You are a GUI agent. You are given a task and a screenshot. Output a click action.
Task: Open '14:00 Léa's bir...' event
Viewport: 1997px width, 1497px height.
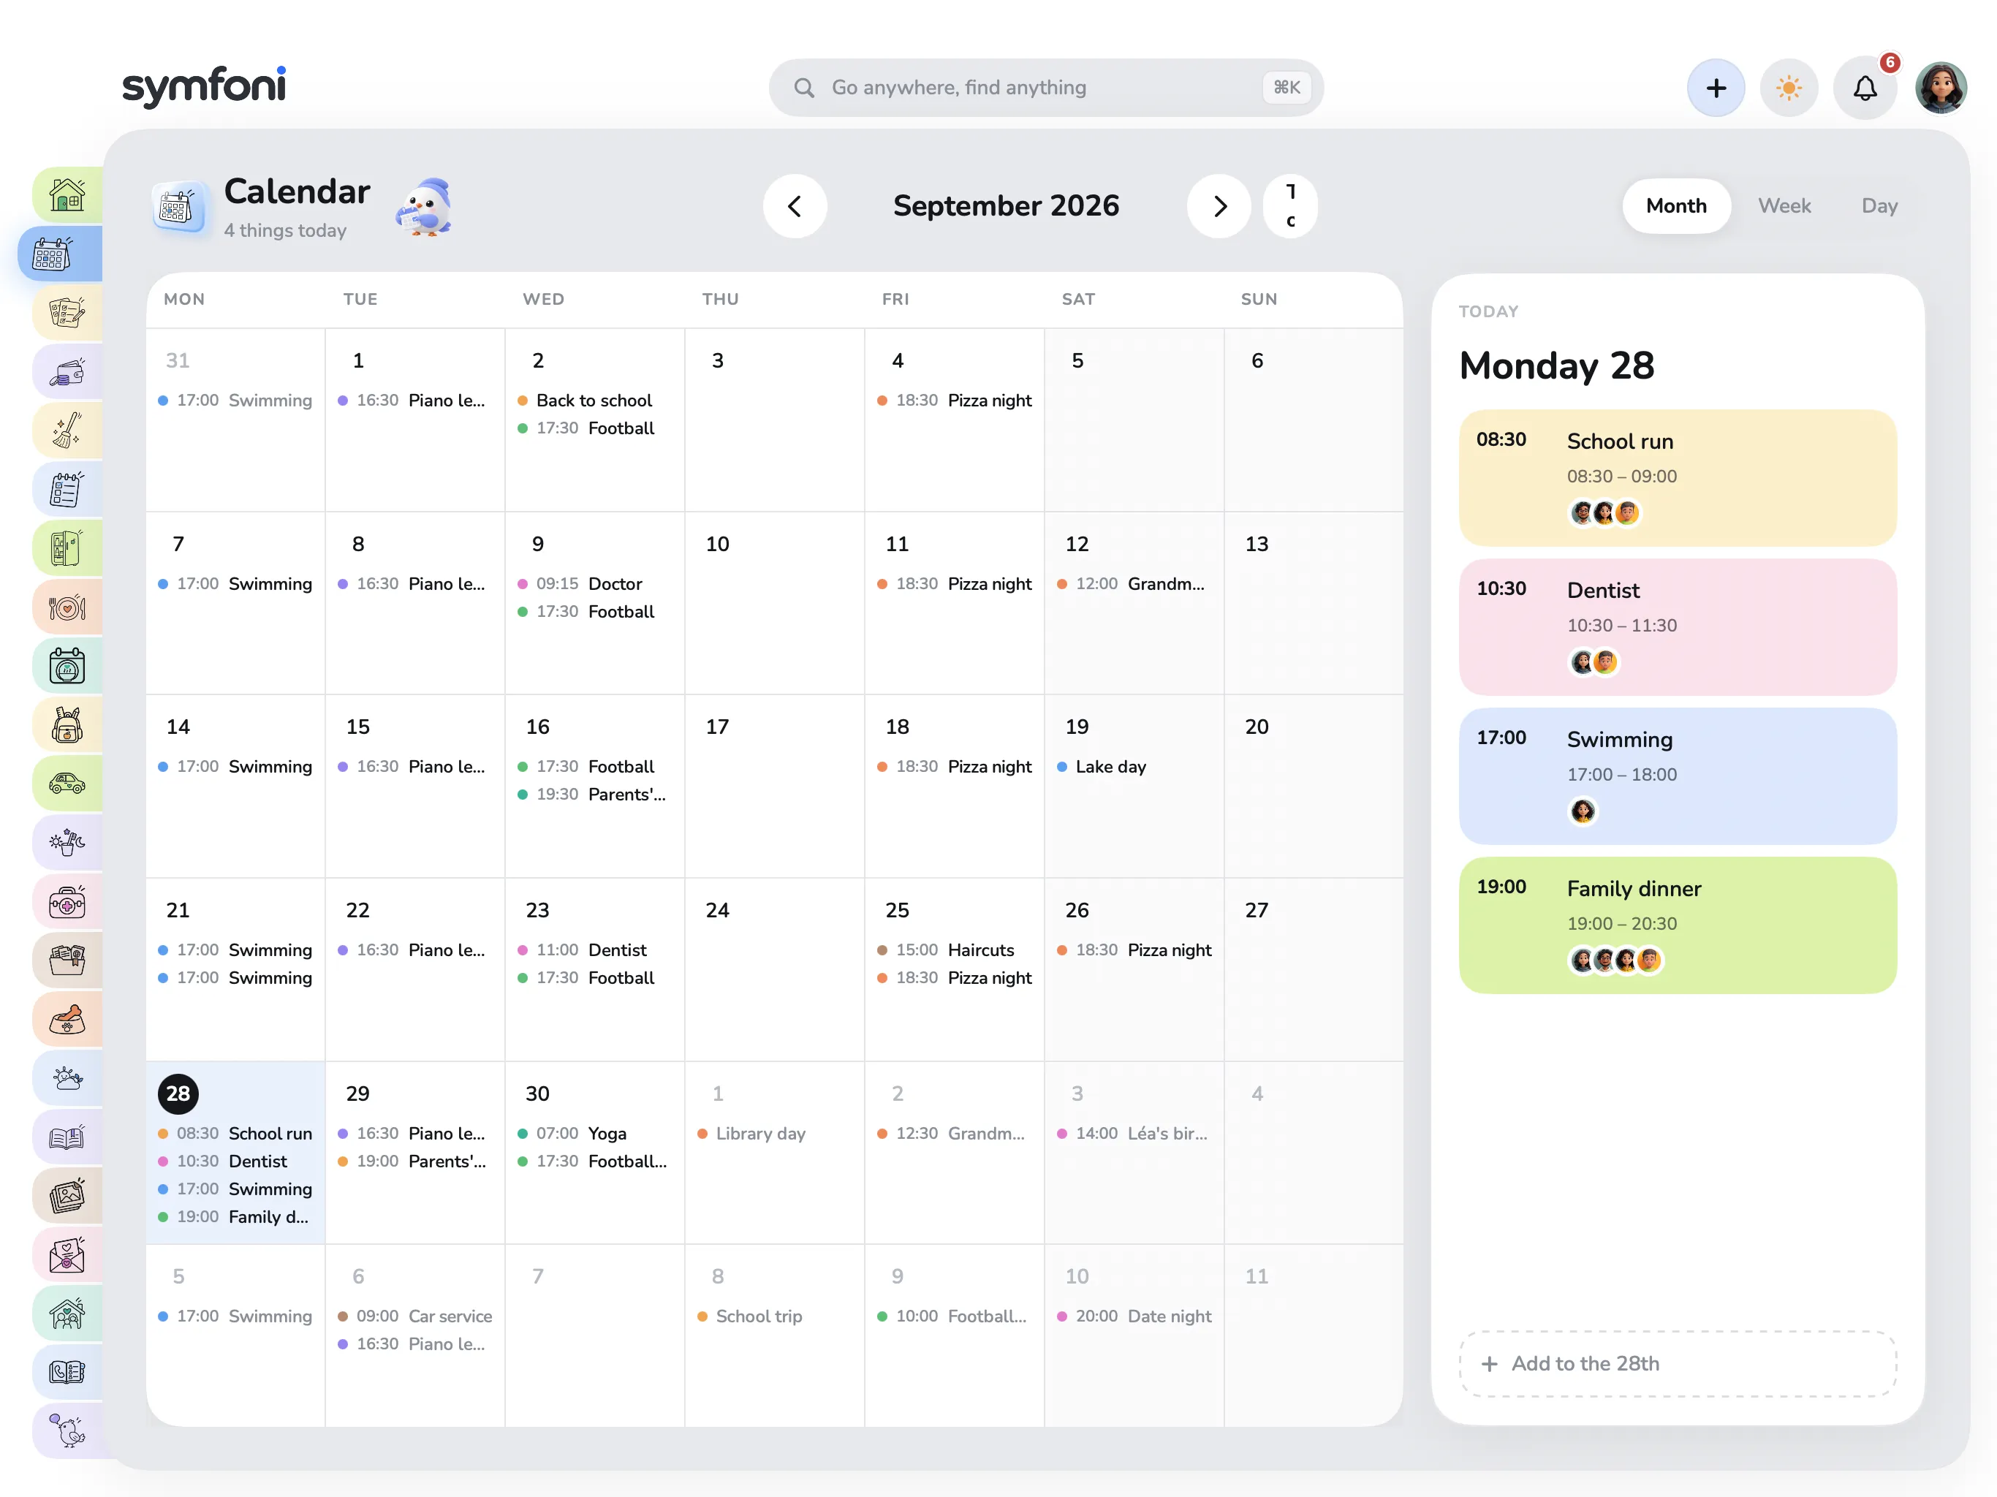(1132, 1133)
